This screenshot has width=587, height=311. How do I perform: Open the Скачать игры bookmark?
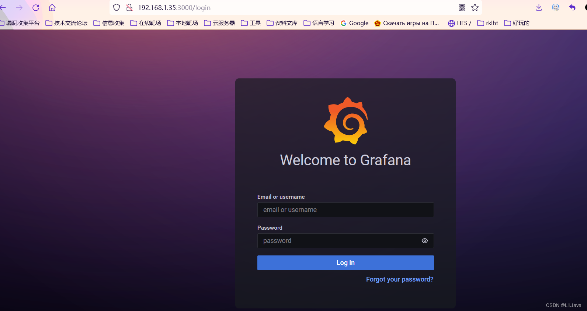coord(407,23)
